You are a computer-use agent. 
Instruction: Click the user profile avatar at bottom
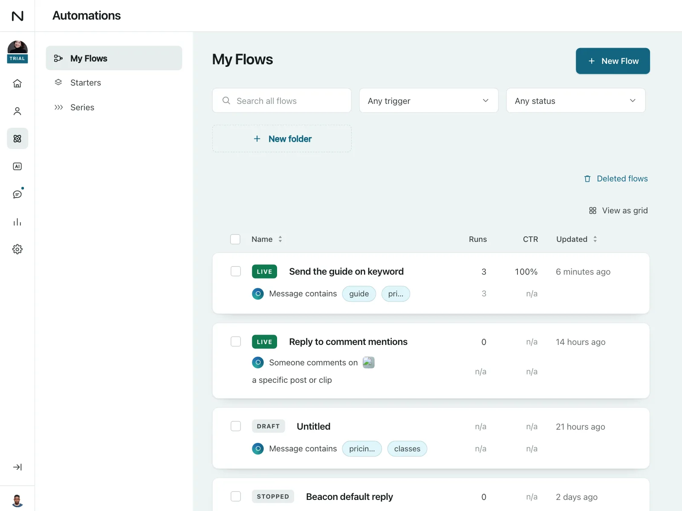17,501
